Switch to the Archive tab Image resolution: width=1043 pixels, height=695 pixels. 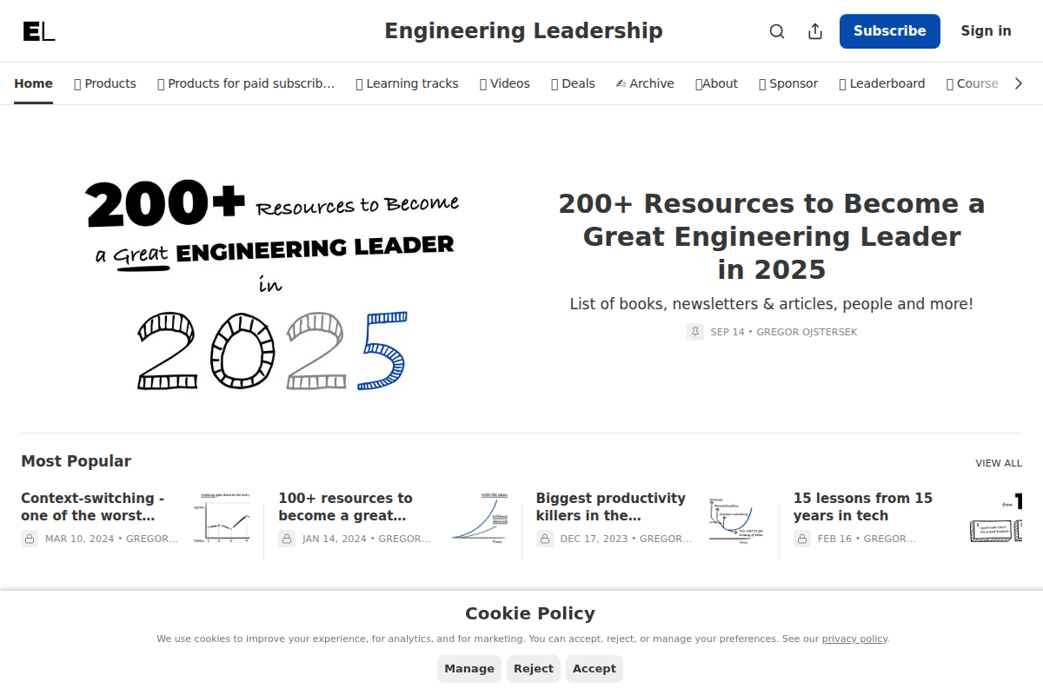pyautogui.click(x=645, y=83)
